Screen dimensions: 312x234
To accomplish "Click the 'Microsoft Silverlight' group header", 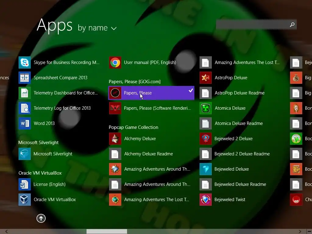I will coord(38,143).
